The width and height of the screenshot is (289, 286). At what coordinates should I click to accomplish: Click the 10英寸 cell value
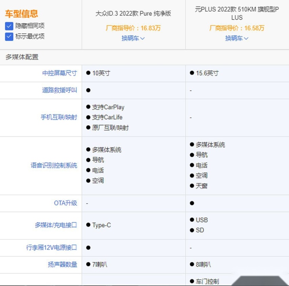point(101,73)
